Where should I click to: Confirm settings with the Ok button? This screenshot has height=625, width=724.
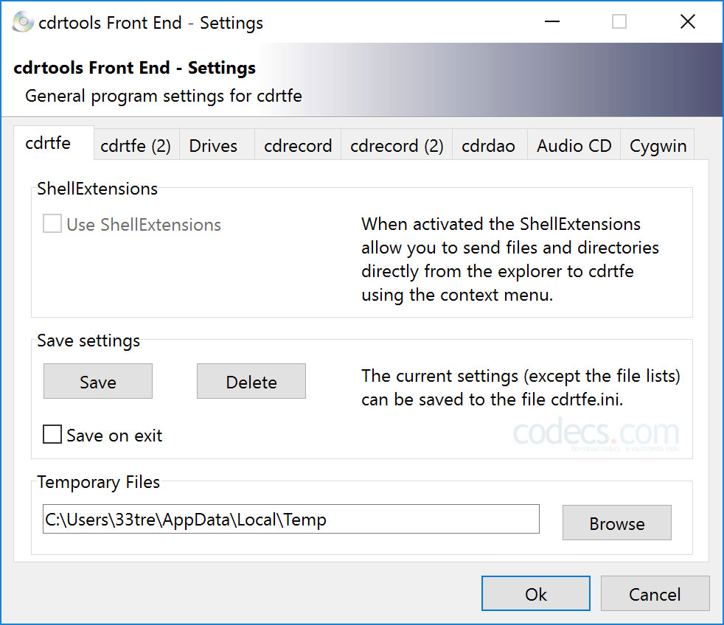[x=535, y=593]
